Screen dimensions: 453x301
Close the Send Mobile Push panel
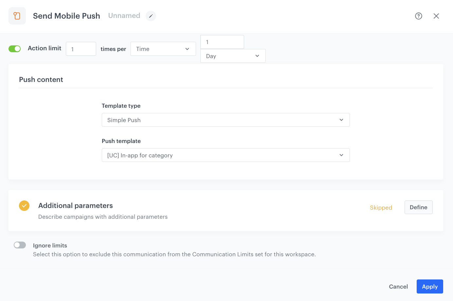436,16
